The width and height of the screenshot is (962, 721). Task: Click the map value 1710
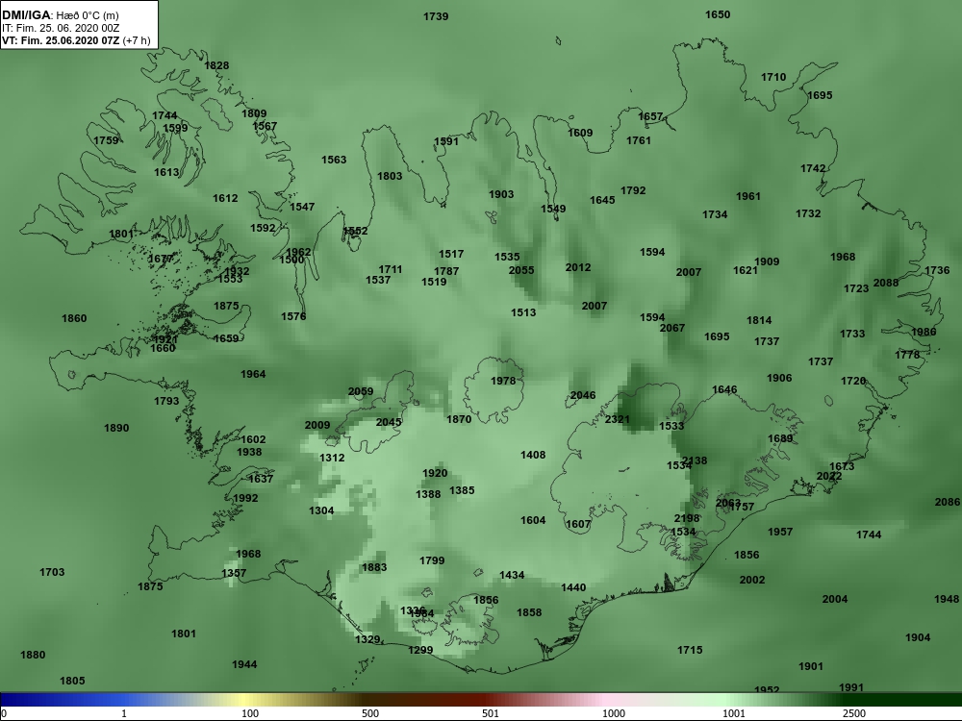tap(773, 77)
